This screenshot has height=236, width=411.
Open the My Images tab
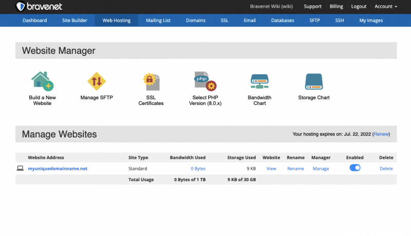(371, 20)
